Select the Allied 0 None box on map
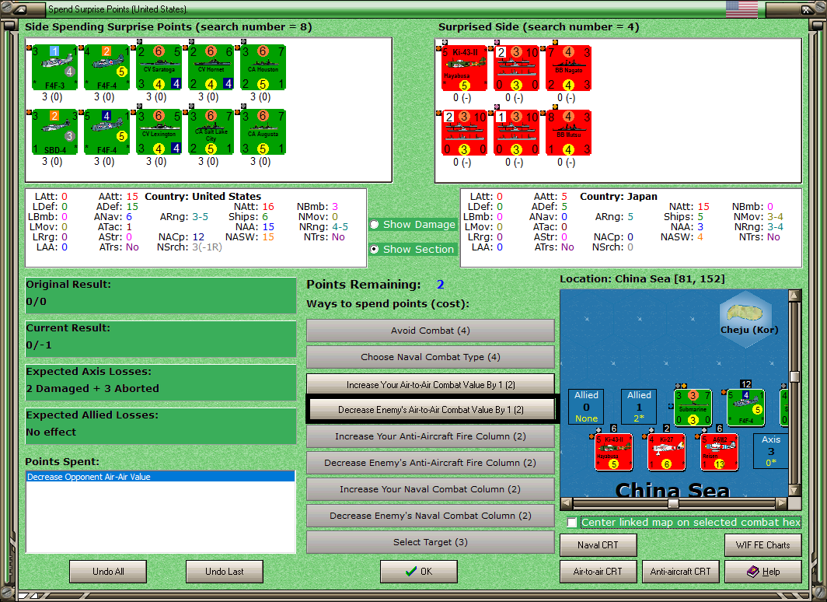827x602 pixels. pos(586,407)
